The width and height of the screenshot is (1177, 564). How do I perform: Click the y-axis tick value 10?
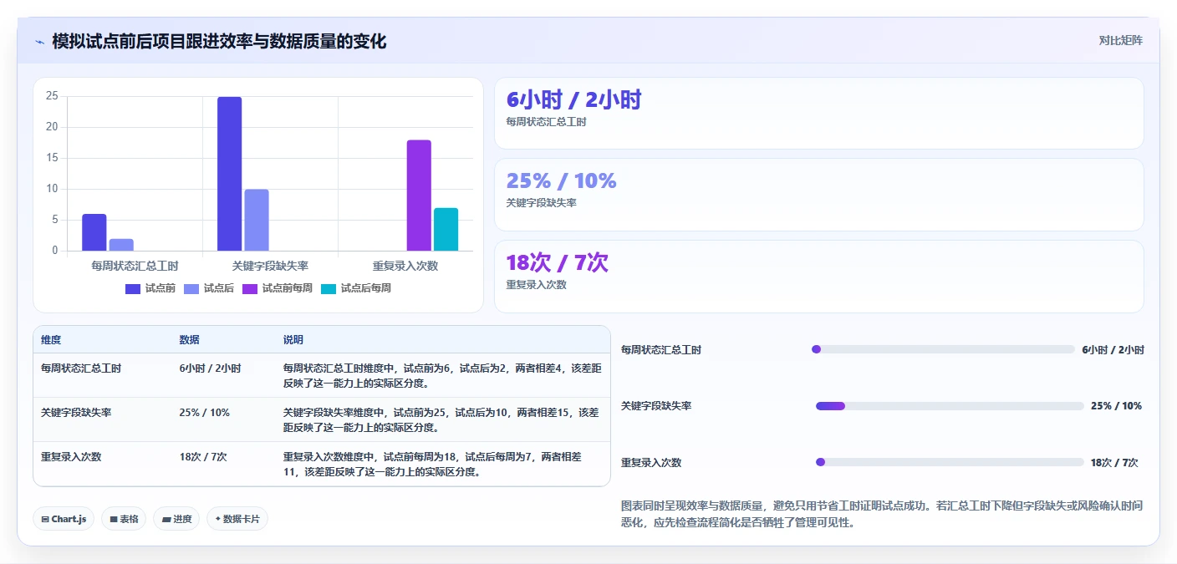(x=52, y=189)
